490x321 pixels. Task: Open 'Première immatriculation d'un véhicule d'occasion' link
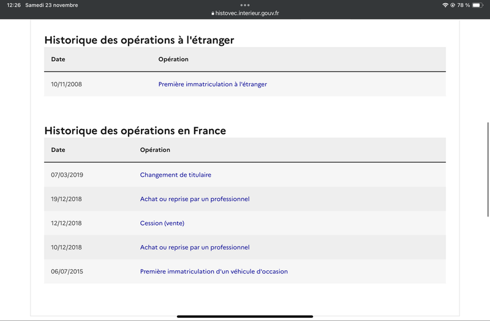click(214, 271)
